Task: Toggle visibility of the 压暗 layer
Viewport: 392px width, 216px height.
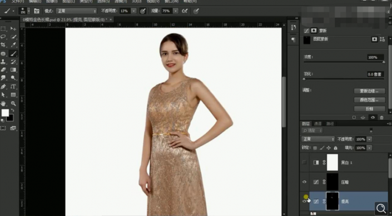Action: point(304,182)
